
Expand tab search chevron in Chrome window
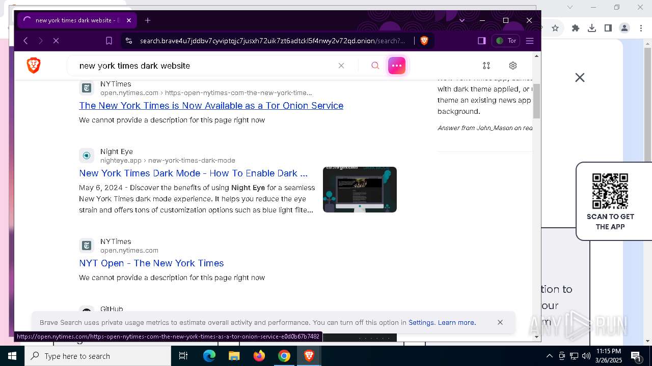(x=570, y=7)
